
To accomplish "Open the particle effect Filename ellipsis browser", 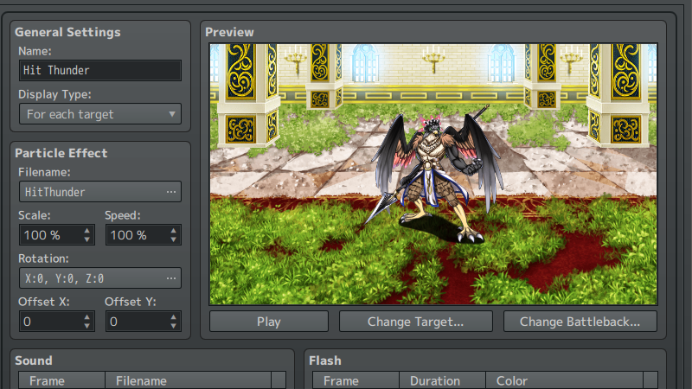I will pos(171,192).
